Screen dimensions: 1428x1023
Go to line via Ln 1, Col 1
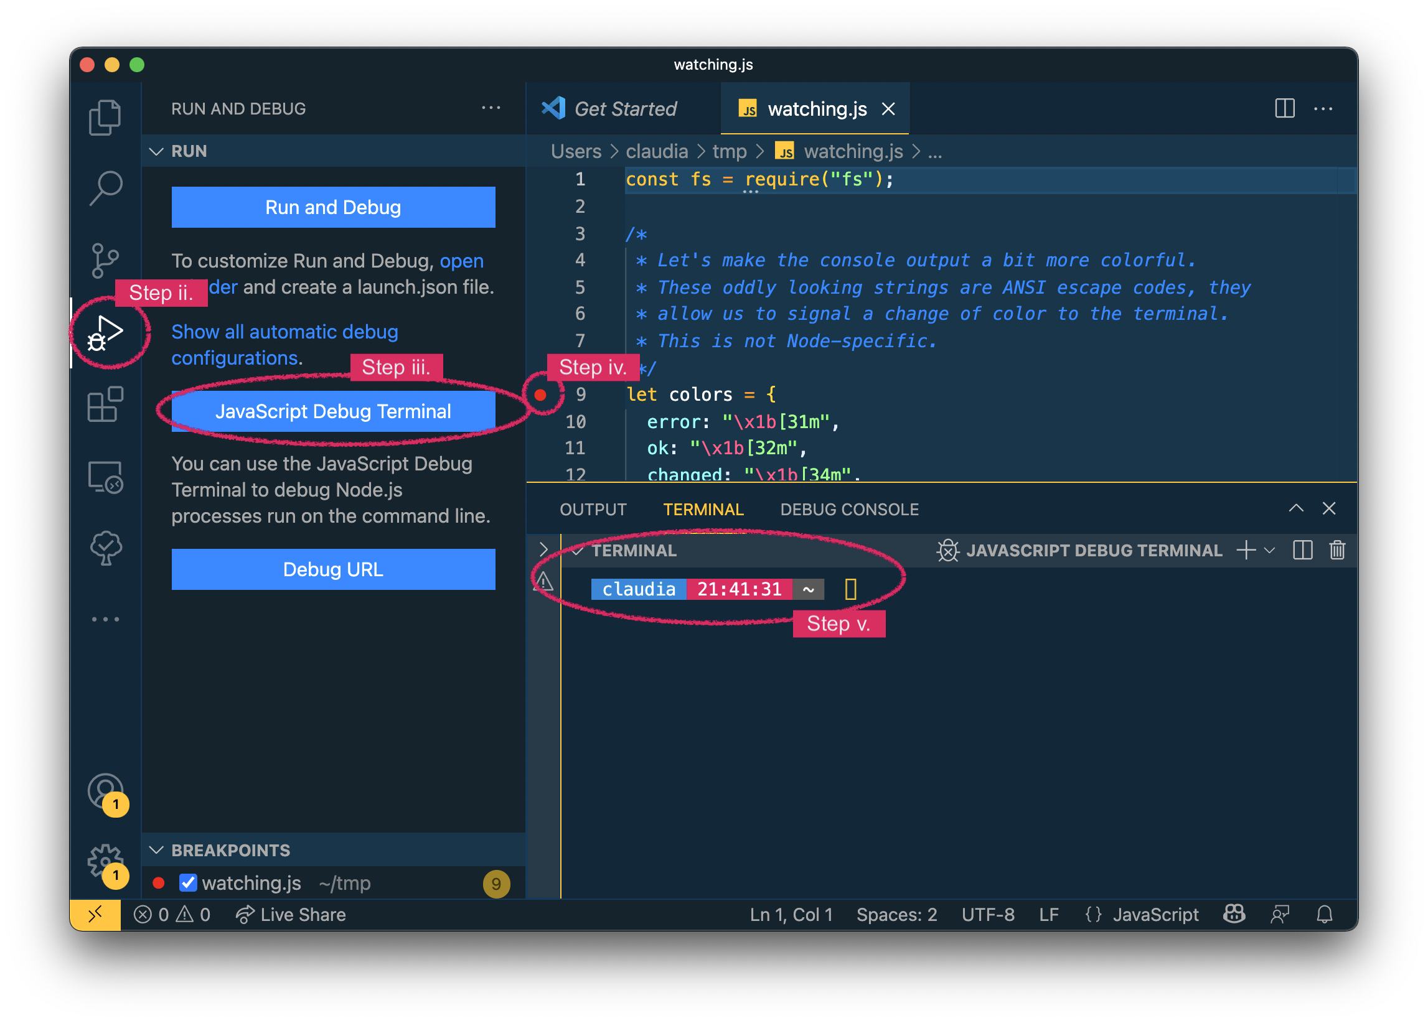(791, 915)
